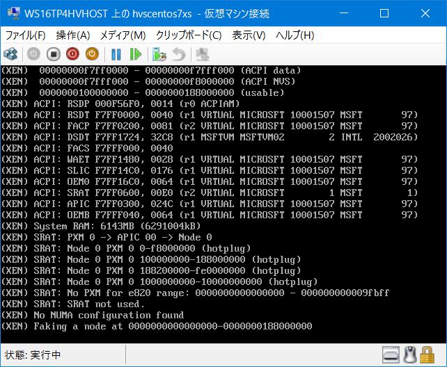
Task: Open the ファイル(F) menu
Action: point(26,35)
